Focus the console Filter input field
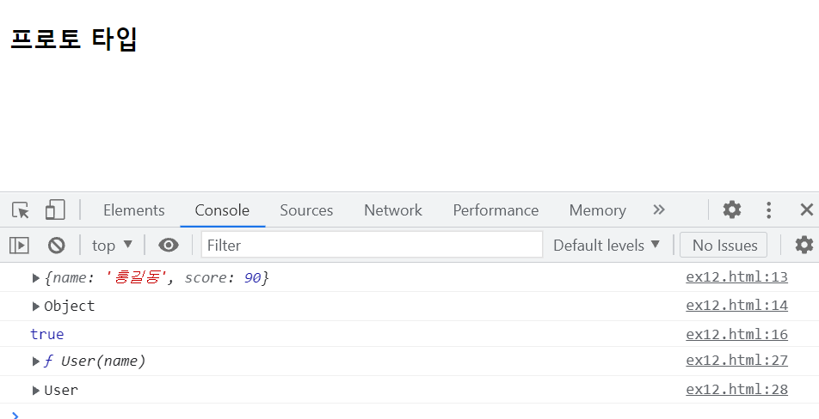The width and height of the screenshot is (819, 419). point(372,245)
